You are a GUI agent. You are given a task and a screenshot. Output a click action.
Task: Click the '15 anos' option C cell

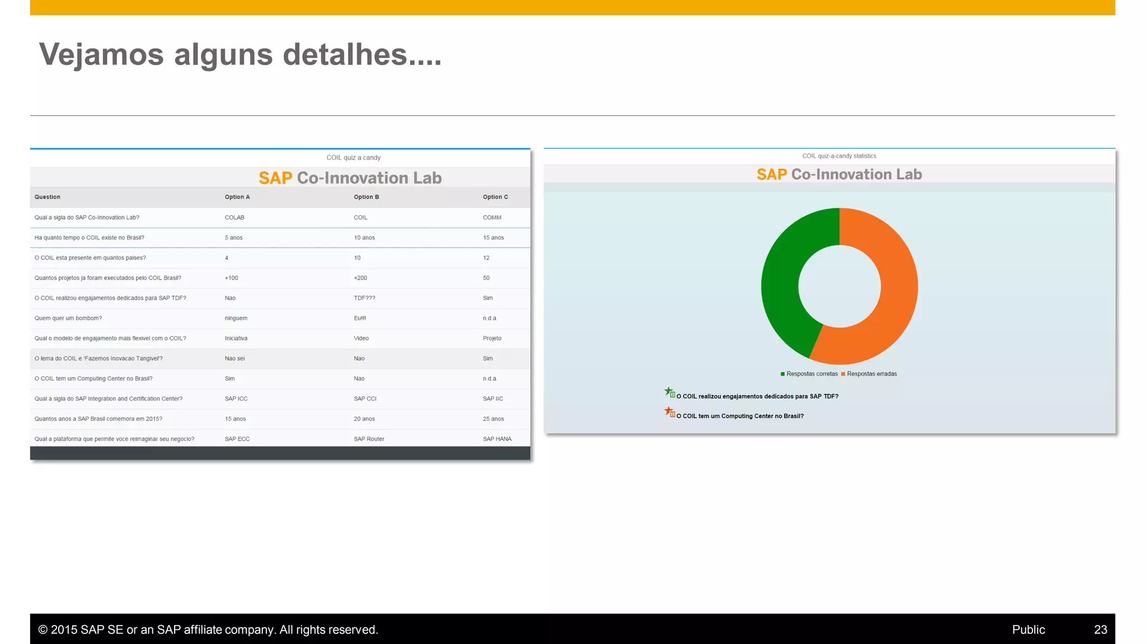click(x=494, y=238)
